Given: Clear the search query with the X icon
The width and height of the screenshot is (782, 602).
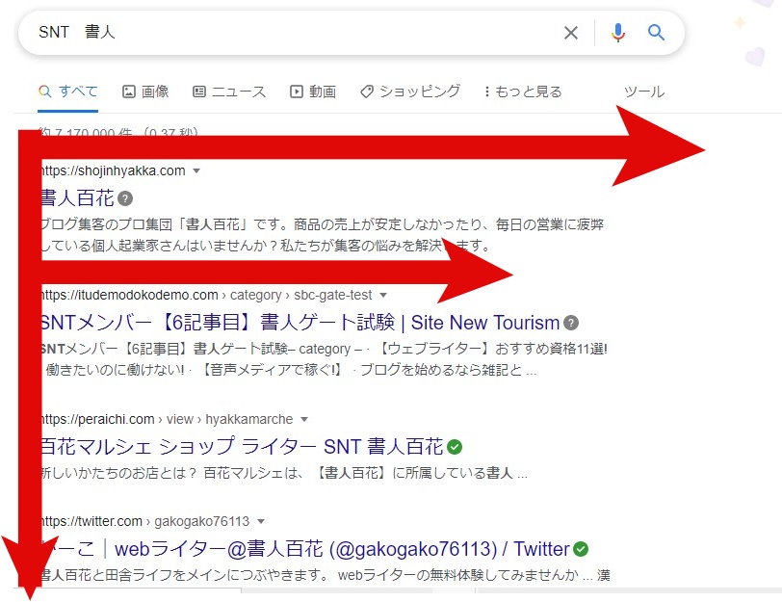Looking at the screenshot, I should click(x=571, y=33).
